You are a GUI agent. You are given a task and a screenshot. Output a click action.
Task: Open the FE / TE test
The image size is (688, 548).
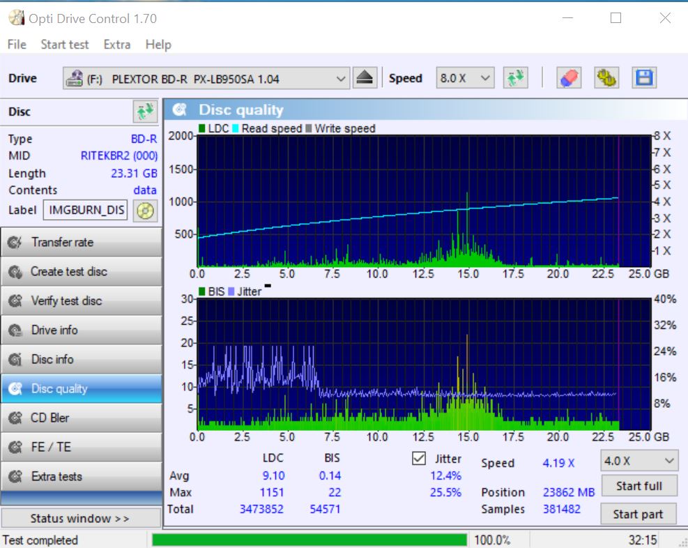tap(81, 448)
